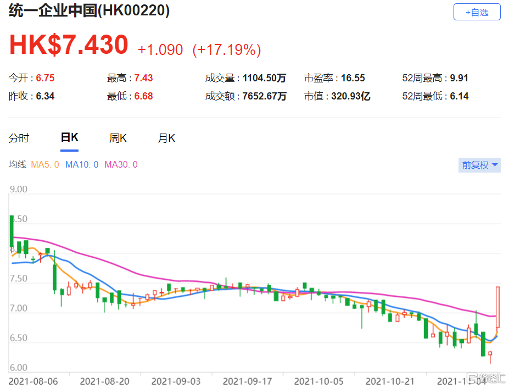The image size is (509, 388).
Task: Click the price change +1.090
Action: coord(160,50)
